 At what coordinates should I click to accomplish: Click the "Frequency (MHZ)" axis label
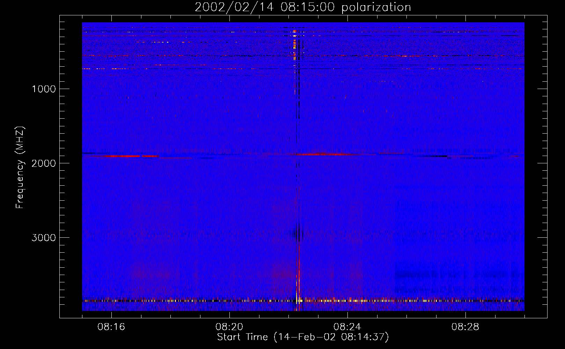click(20, 168)
